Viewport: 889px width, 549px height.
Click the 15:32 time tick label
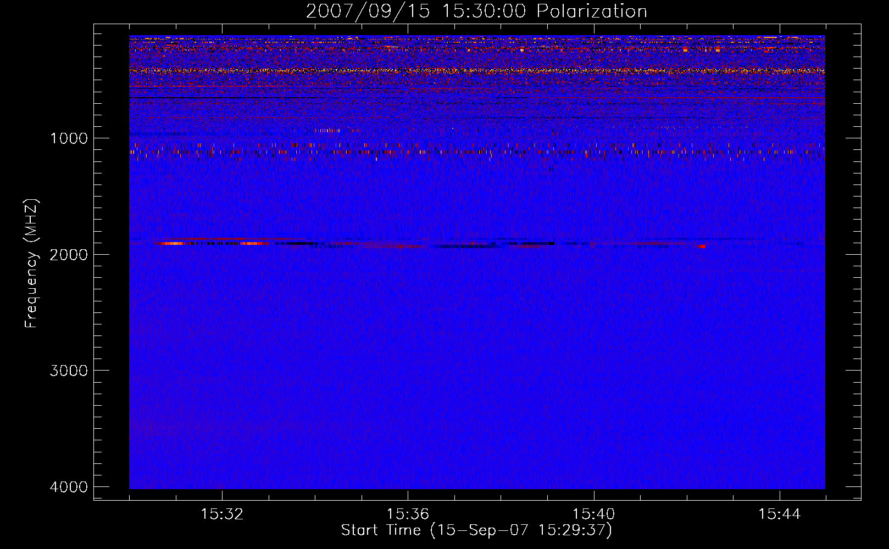[222, 514]
